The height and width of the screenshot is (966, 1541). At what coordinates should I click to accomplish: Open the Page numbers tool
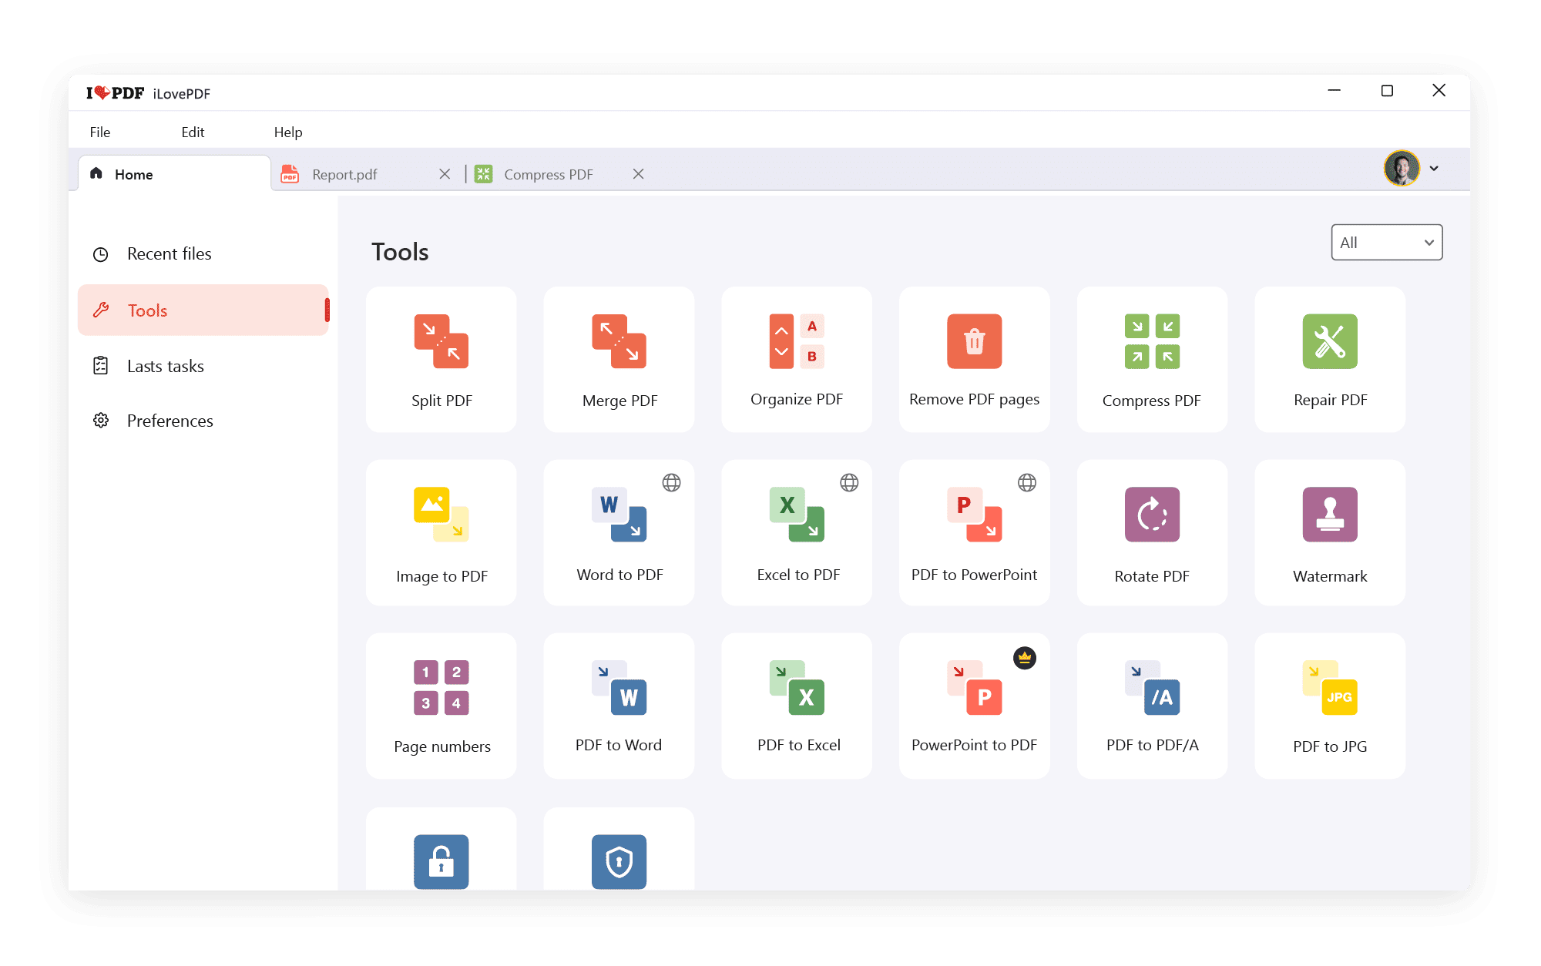click(x=441, y=706)
